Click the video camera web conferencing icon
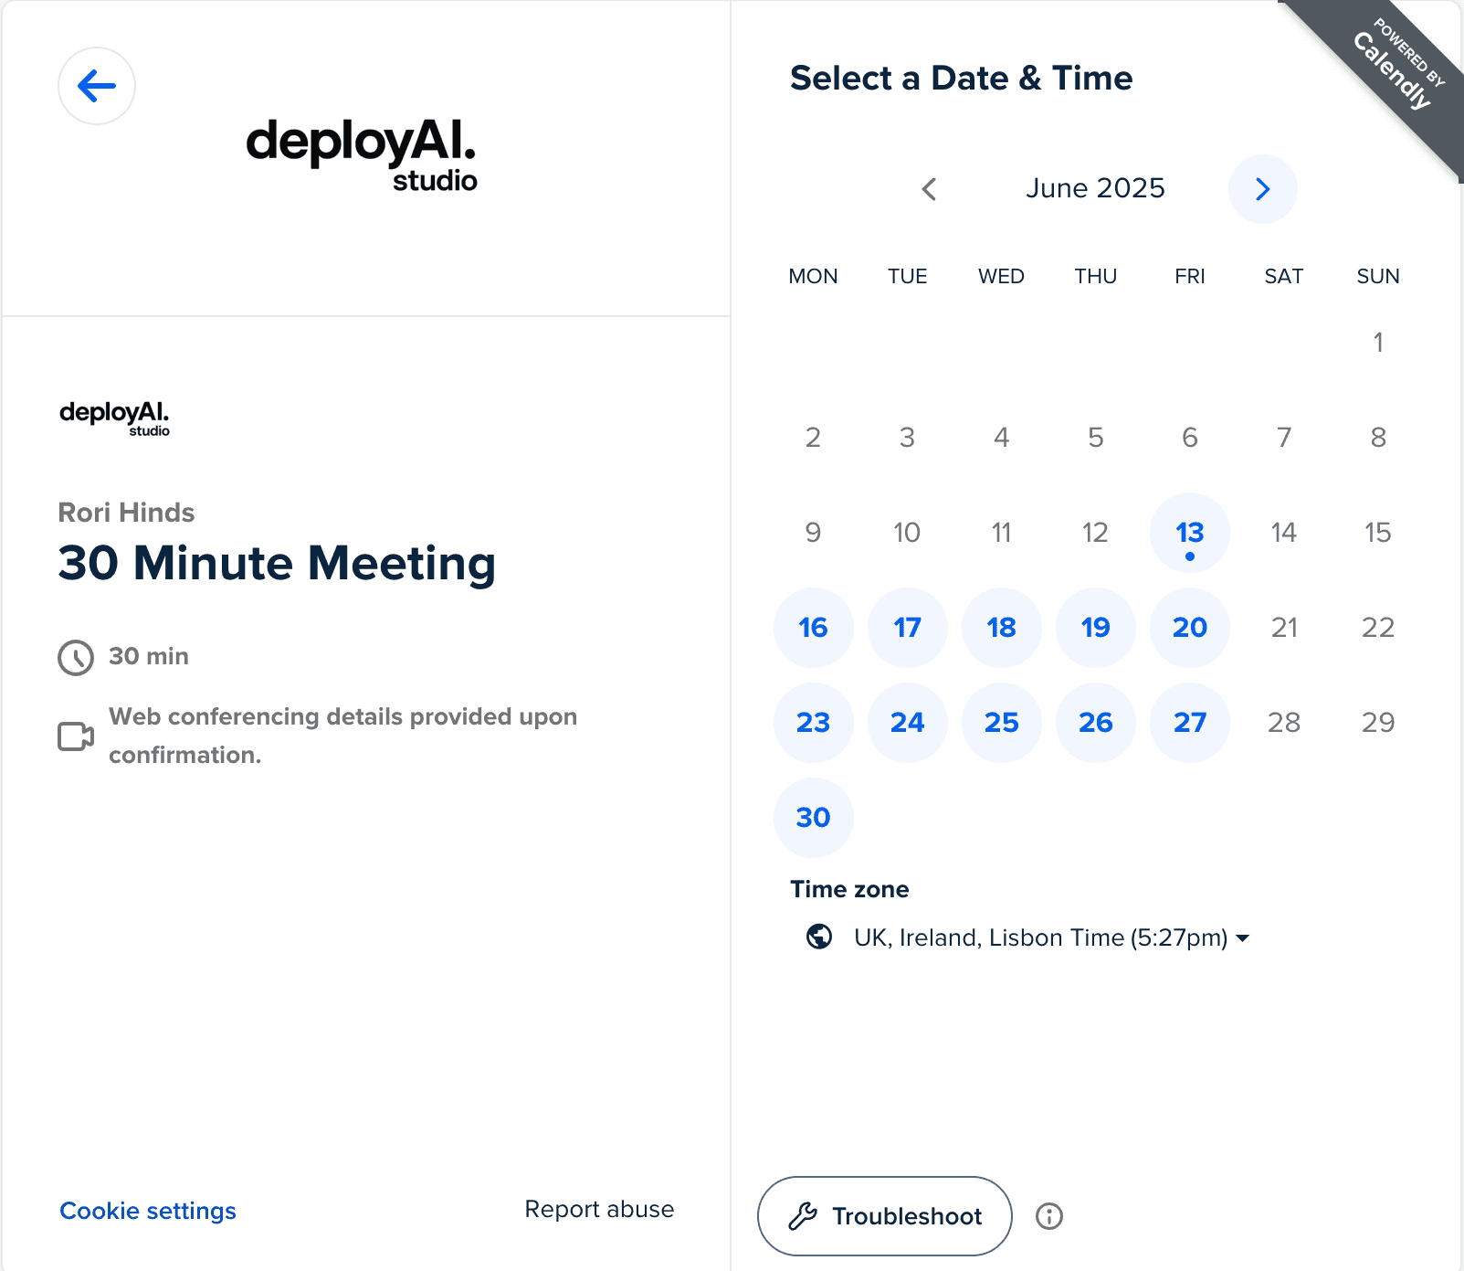Image resolution: width=1464 pixels, height=1271 pixels. [x=76, y=736]
